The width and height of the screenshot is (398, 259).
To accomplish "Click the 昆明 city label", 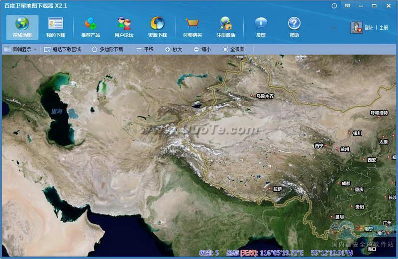I will click(339, 217).
